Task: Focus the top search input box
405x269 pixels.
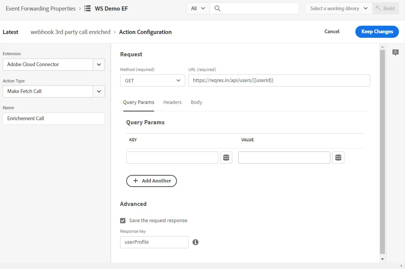Action: coord(254,9)
